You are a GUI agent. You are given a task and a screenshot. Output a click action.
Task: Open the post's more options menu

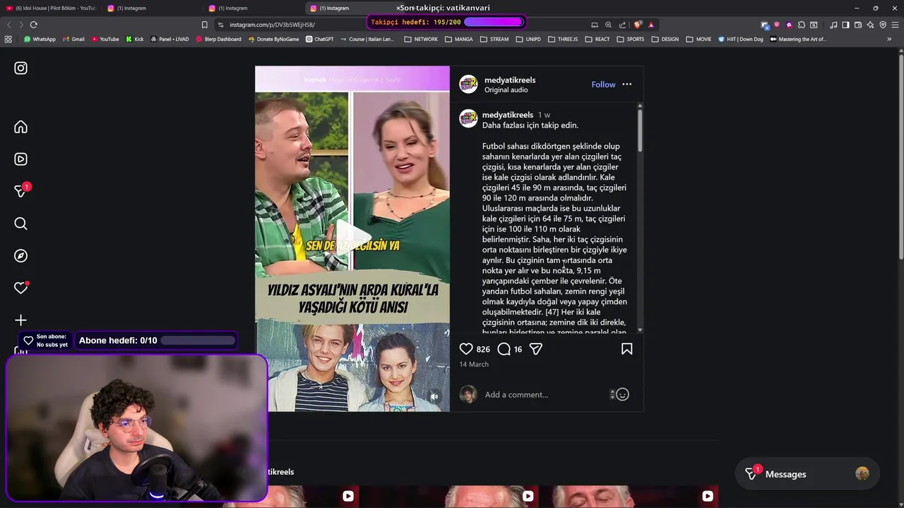click(626, 84)
